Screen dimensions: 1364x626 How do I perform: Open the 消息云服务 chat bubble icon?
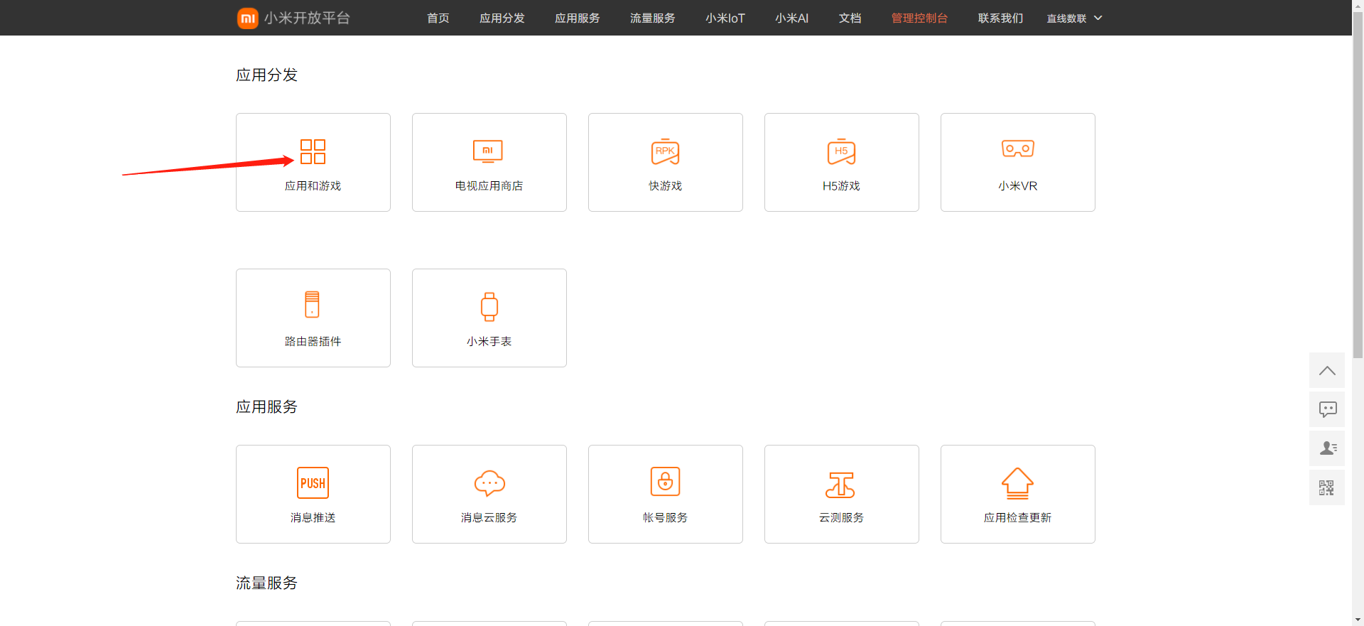[489, 483]
